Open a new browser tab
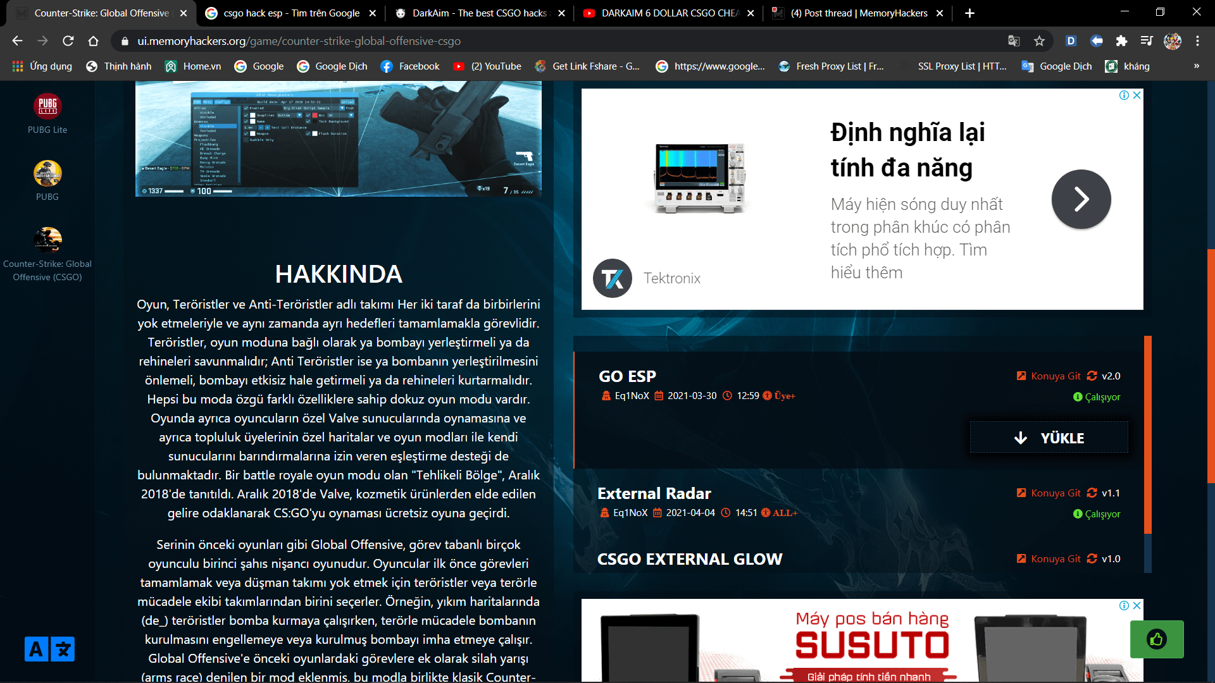Image resolution: width=1215 pixels, height=683 pixels. coord(969,13)
